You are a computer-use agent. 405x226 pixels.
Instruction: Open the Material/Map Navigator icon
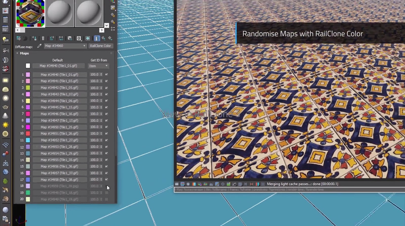tap(113, 29)
